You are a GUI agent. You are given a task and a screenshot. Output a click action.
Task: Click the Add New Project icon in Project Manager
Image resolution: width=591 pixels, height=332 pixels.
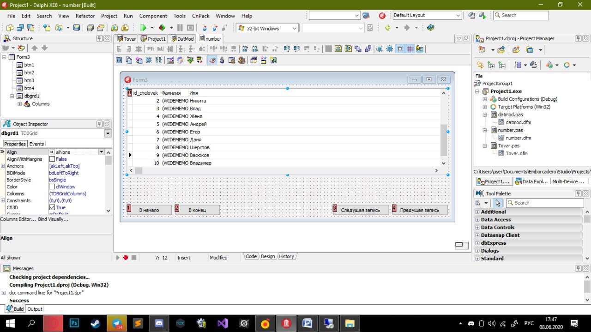tap(482, 50)
